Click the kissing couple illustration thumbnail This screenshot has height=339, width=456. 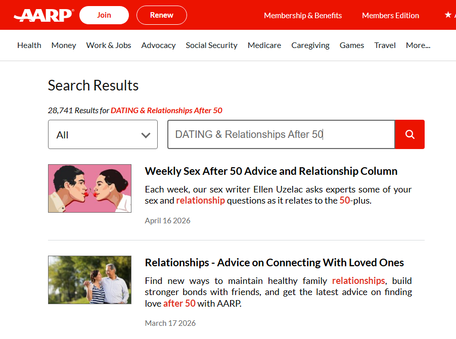tap(89, 188)
